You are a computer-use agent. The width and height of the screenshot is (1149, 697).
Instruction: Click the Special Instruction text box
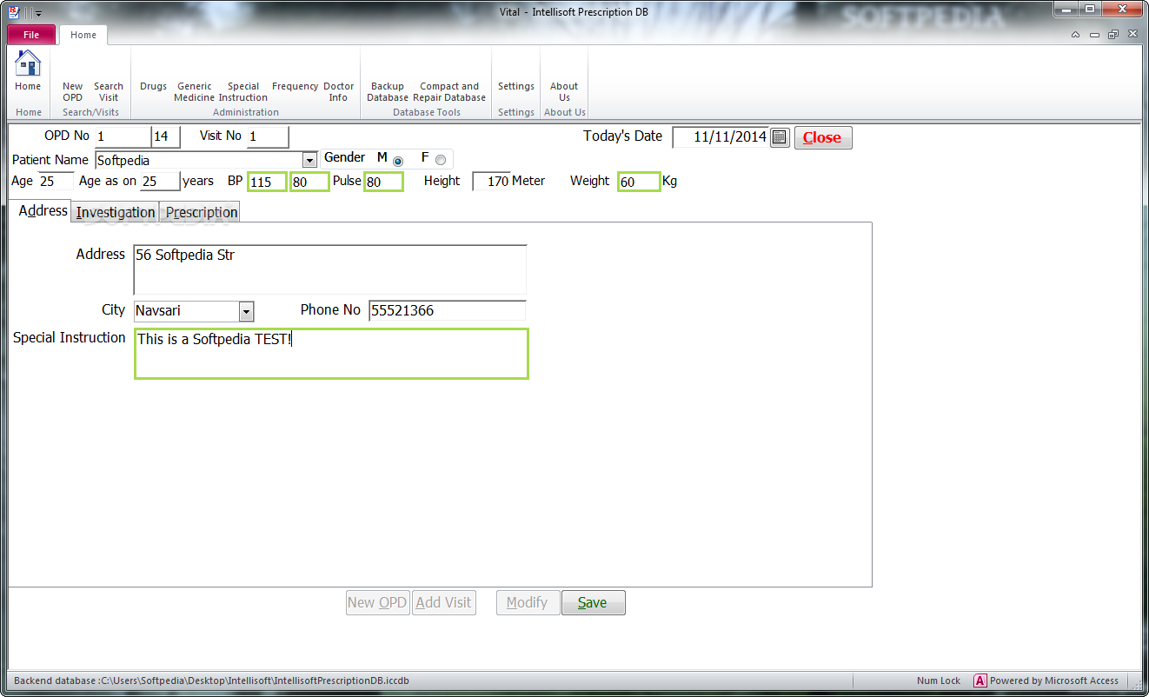click(x=331, y=354)
